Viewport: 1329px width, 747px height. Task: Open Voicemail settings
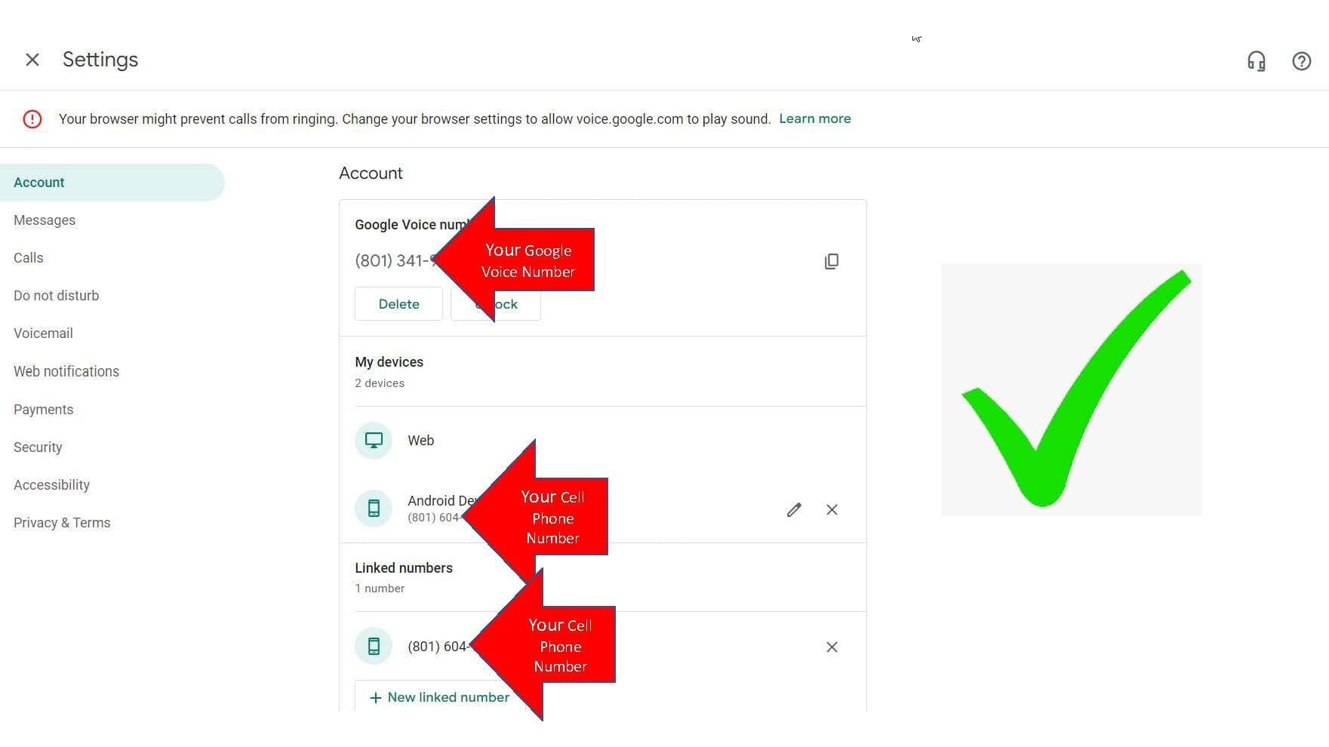point(43,334)
